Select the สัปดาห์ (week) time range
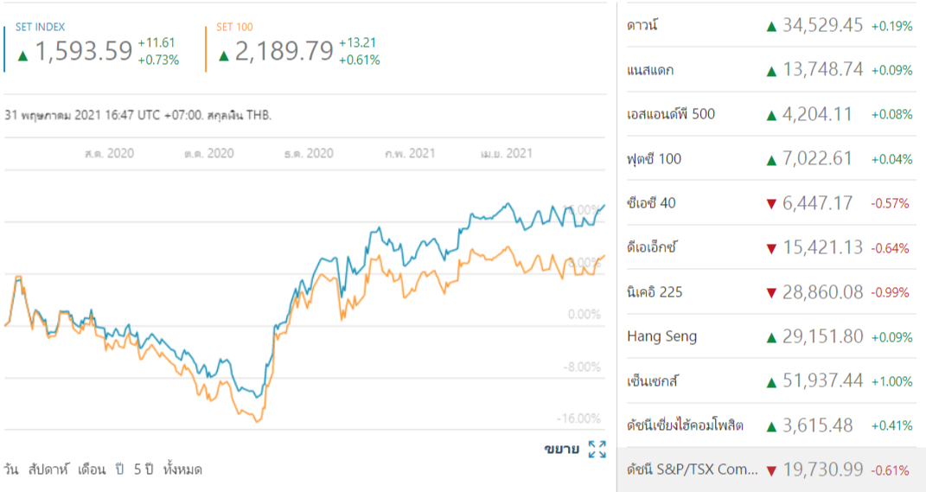 point(48,470)
